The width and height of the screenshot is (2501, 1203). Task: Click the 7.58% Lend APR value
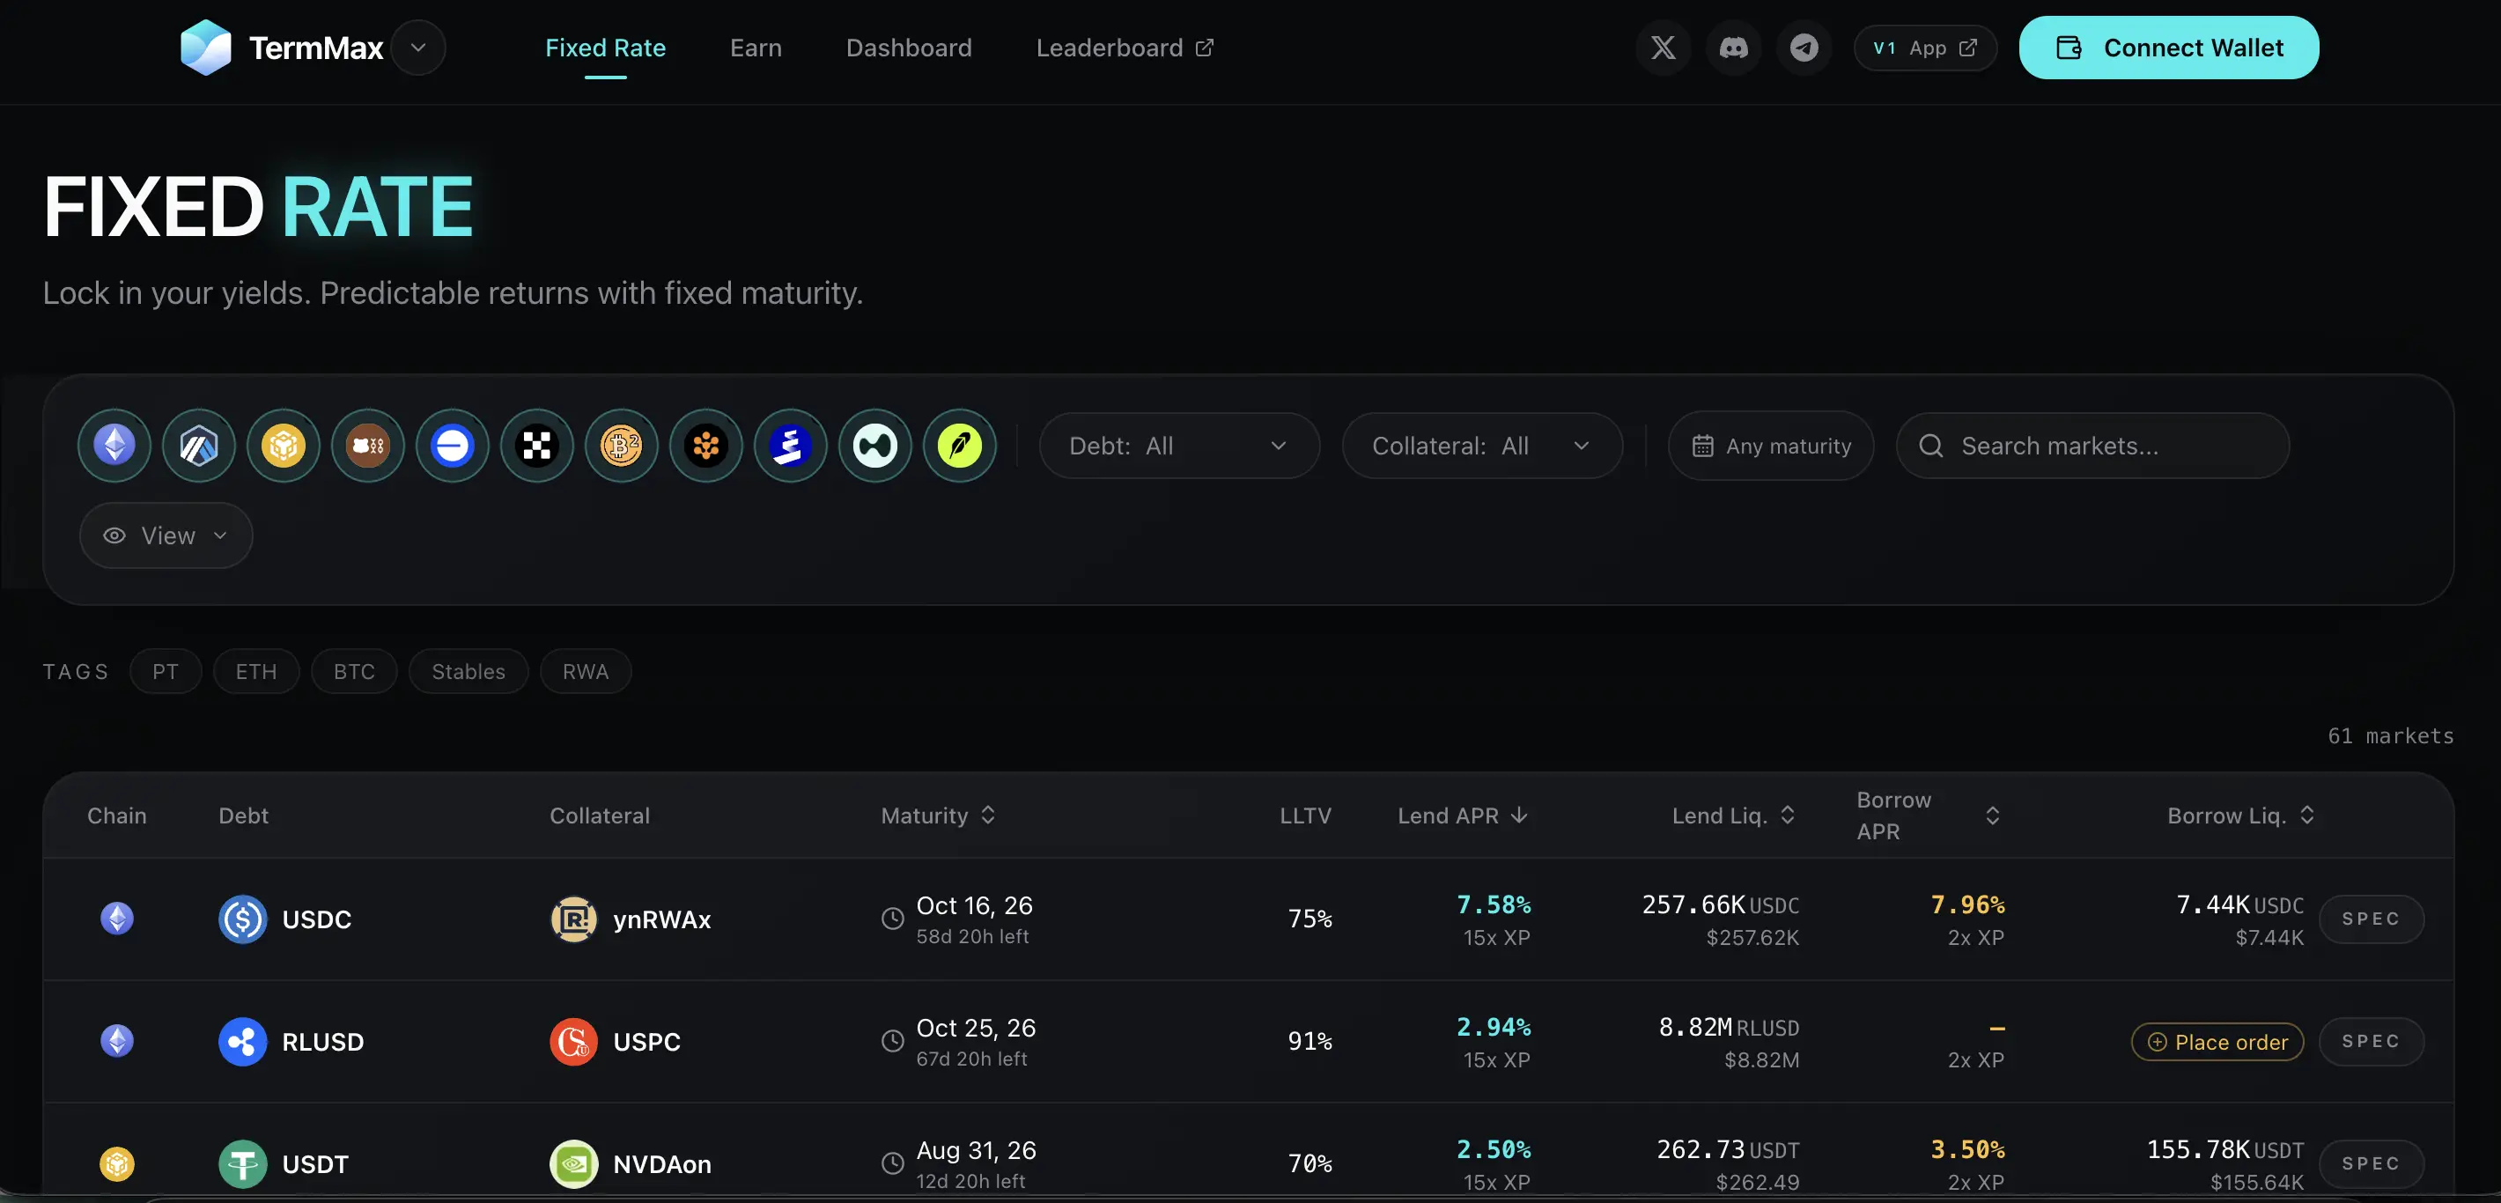tap(1494, 905)
